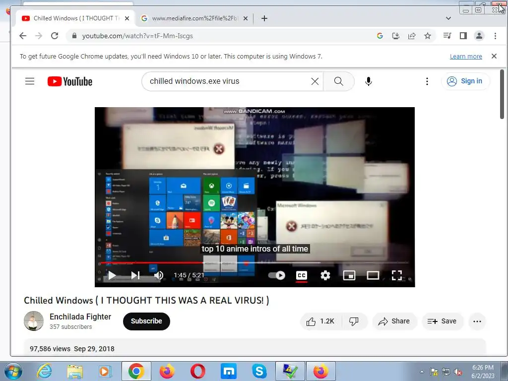Open Skype from taskbar
Image resolution: width=508 pixels, height=381 pixels.
(259, 371)
